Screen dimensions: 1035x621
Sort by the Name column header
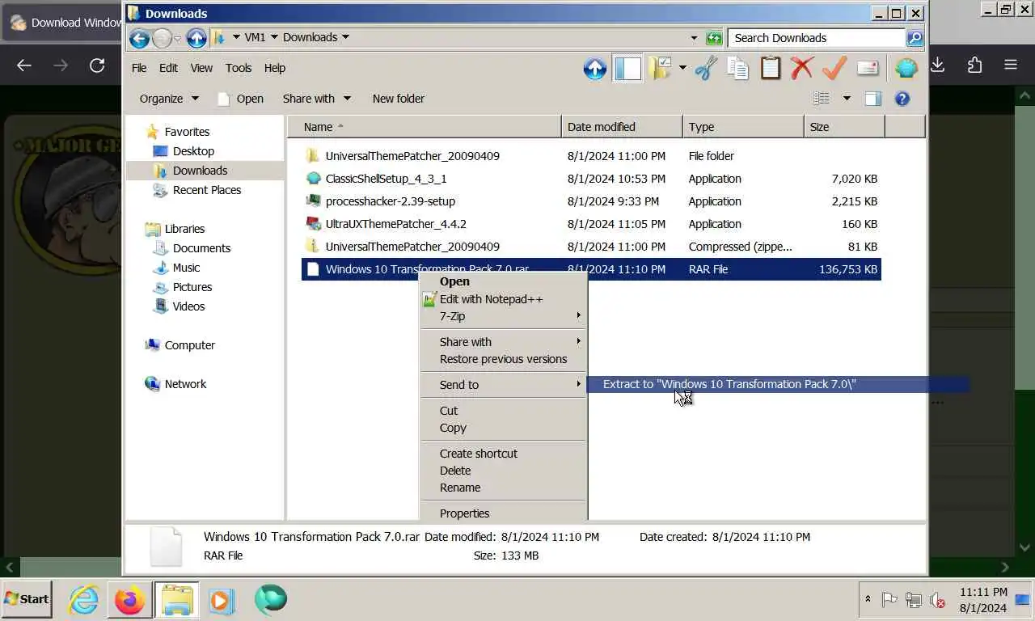[x=425, y=127]
